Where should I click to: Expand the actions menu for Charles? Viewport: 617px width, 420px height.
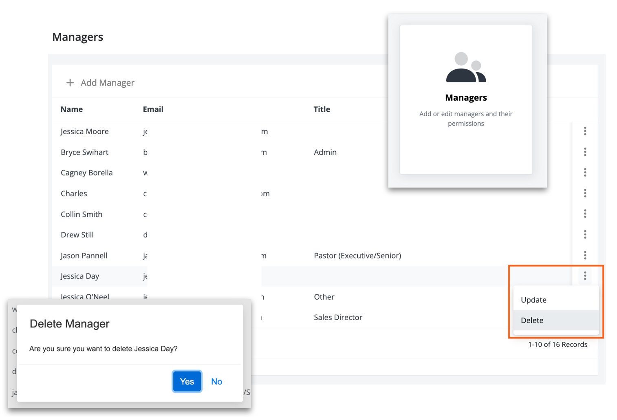click(585, 193)
